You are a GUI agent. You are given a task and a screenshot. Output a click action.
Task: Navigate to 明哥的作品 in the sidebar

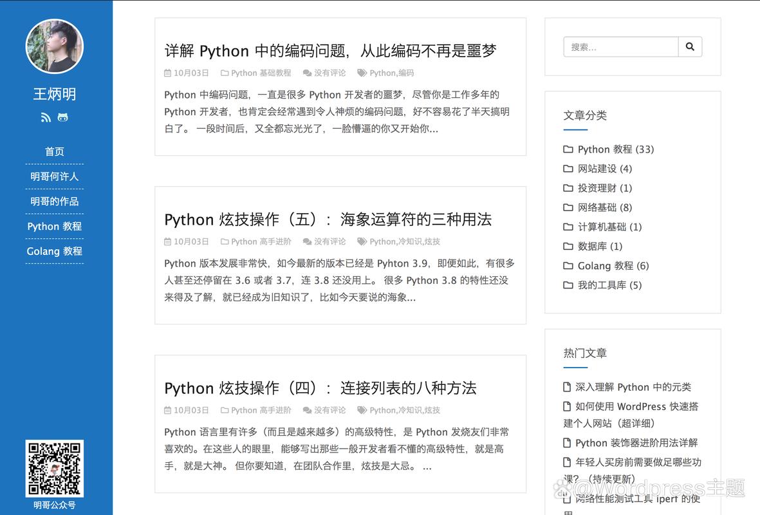(x=54, y=201)
